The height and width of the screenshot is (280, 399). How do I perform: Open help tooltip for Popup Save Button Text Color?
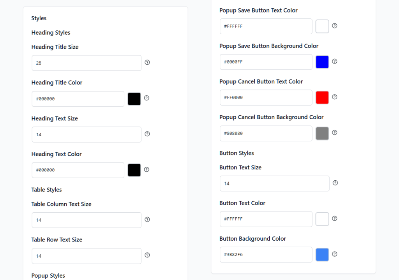pyautogui.click(x=334, y=26)
